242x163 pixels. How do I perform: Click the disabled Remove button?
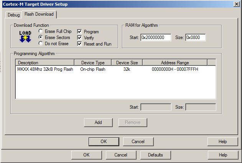(x=133, y=122)
